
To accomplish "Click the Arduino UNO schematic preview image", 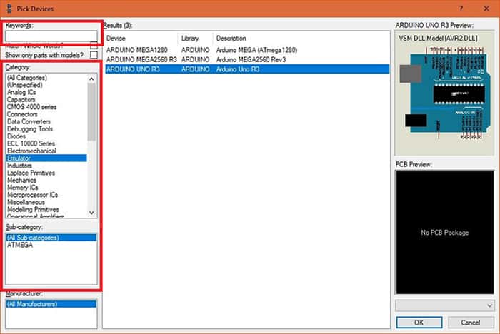I will [445, 93].
